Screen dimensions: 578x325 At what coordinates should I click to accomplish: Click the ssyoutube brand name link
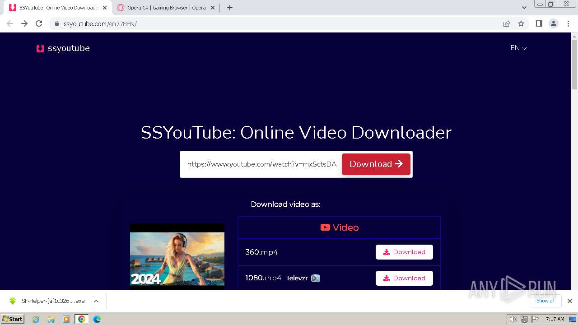(x=69, y=48)
